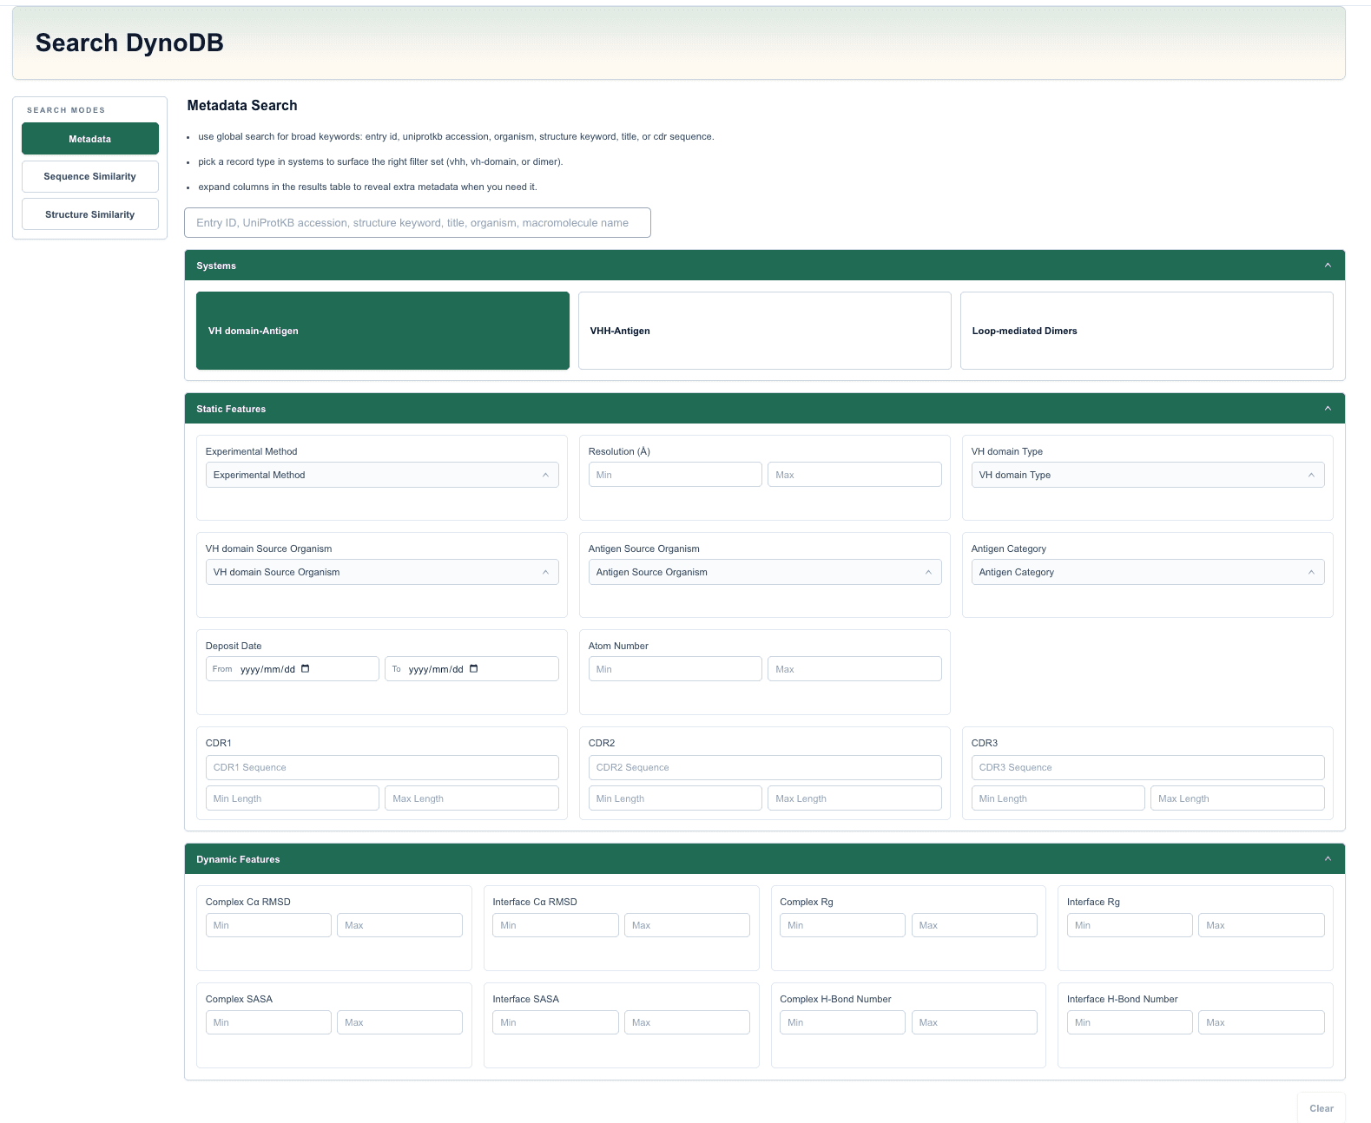Image resolution: width=1371 pixels, height=1123 pixels.
Task: Click the Search DynoDB page title
Action: [129, 43]
